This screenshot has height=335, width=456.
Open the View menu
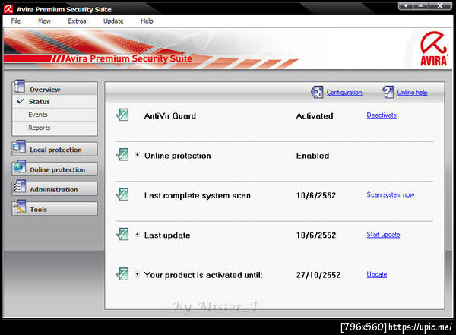(44, 21)
